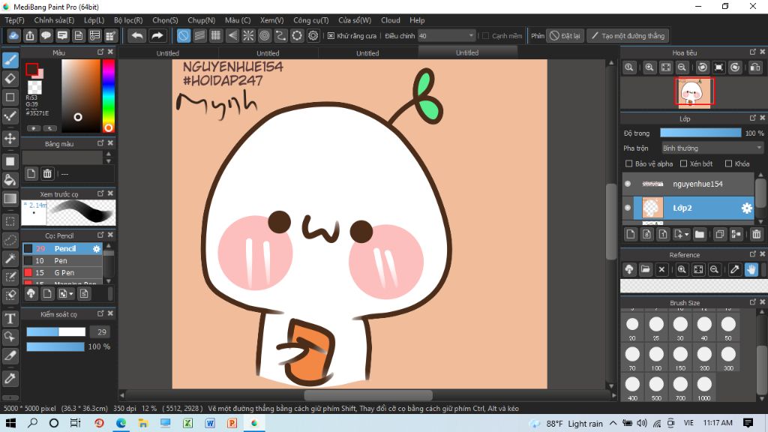This screenshot has height=432, width=768.
Task: Float the Lớp layer panel
Action: click(753, 118)
